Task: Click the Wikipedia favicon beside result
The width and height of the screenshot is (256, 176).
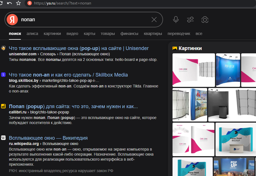Action: coord(3,138)
